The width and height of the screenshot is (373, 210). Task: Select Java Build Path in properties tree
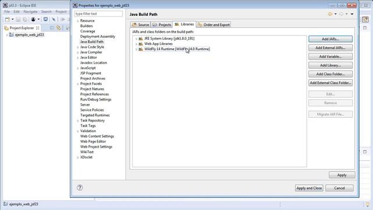pyautogui.click(x=92, y=41)
